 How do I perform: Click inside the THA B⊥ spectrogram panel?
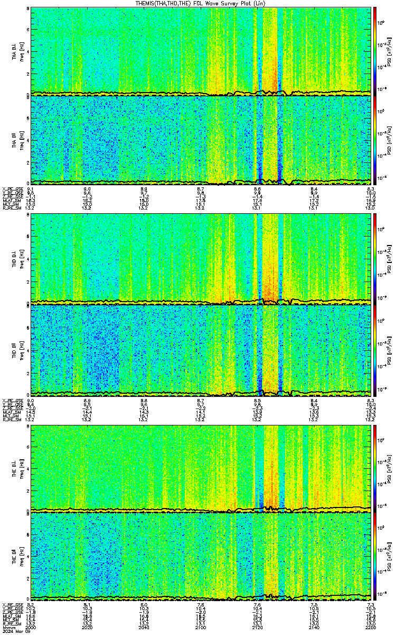pyautogui.click(x=201, y=51)
